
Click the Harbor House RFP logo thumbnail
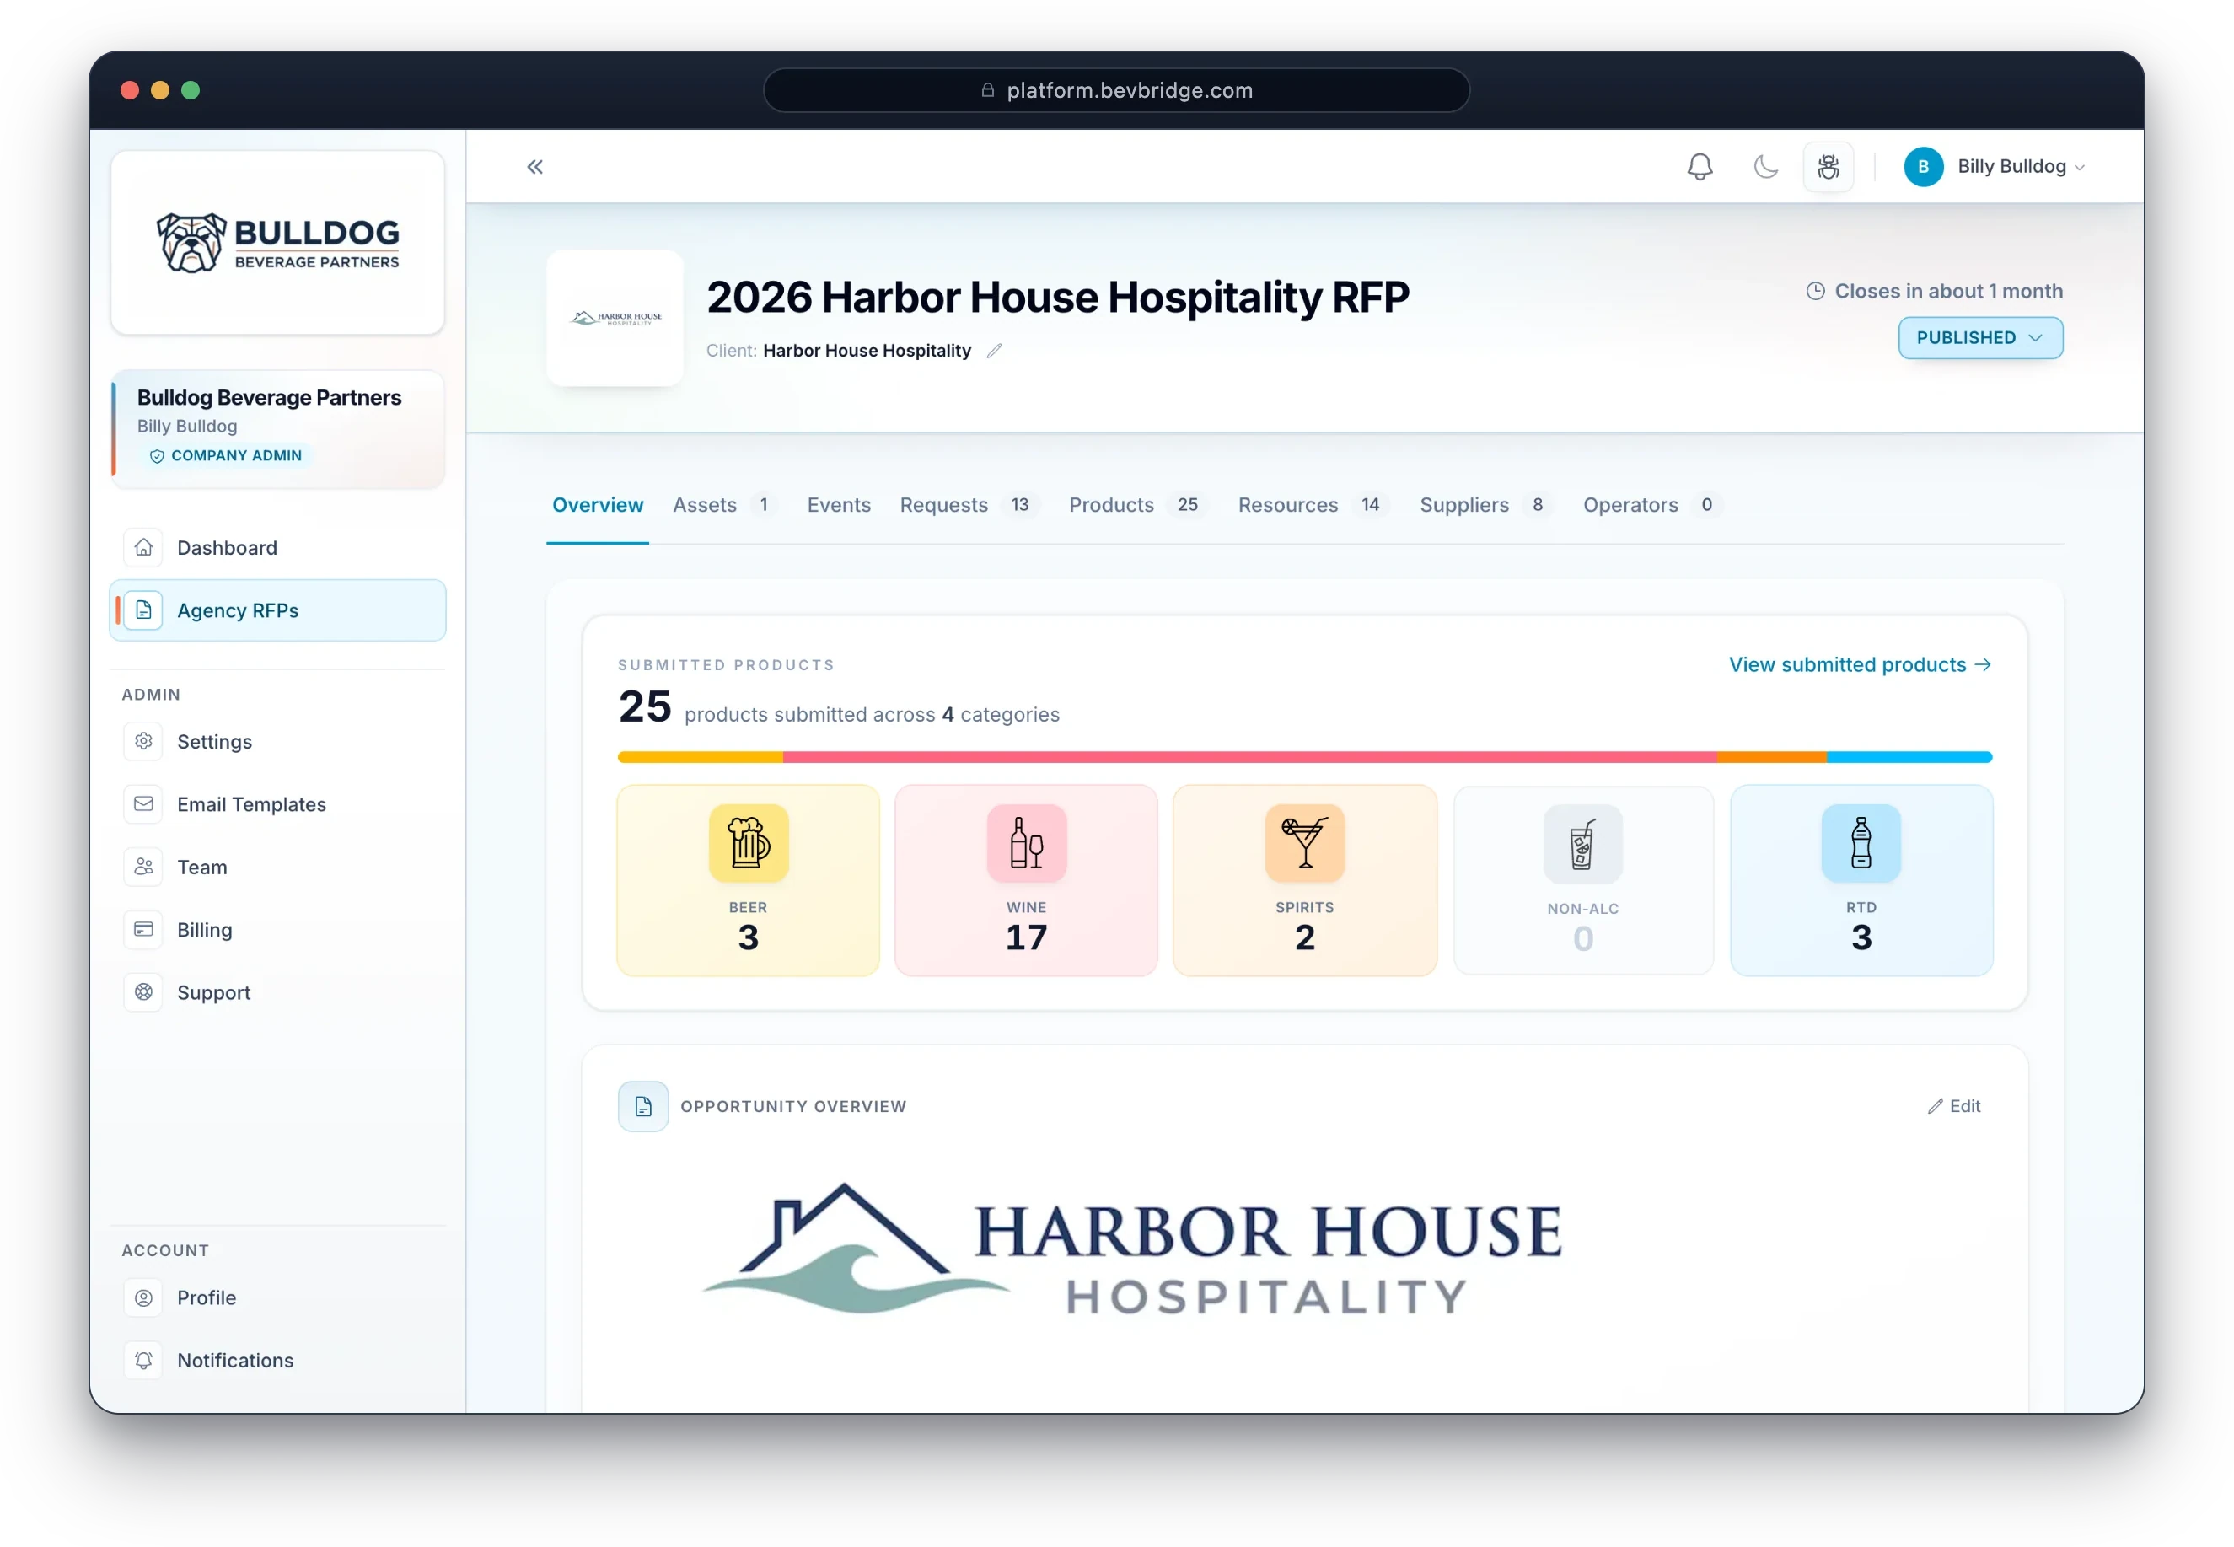615,318
